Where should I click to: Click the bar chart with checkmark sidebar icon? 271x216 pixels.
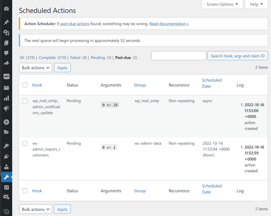[x=6, y=63]
